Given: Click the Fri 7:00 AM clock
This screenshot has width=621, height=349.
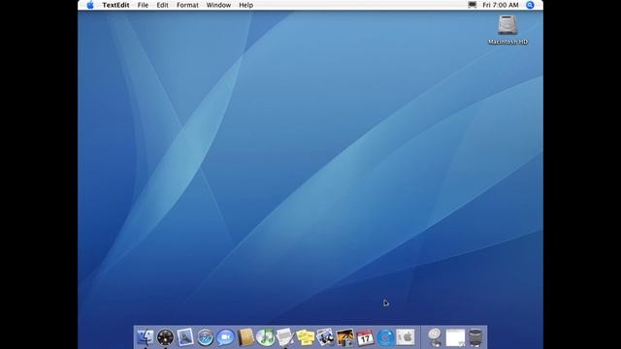Looking at the screenshot, I should pos(501,5).
